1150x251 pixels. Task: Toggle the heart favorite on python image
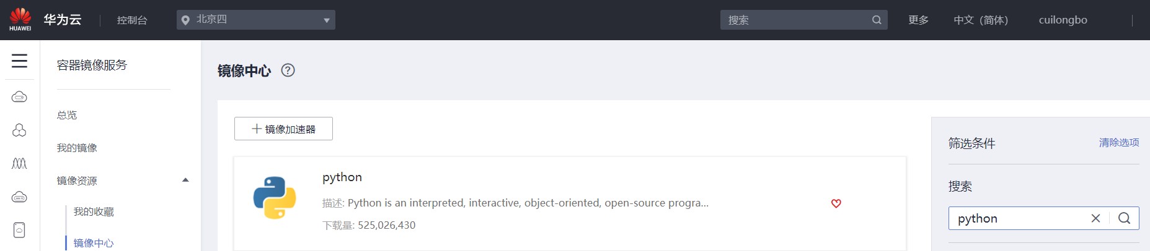836,203
